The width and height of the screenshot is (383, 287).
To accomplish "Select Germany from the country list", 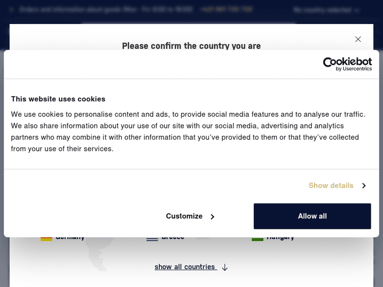I will pos(70,238).
